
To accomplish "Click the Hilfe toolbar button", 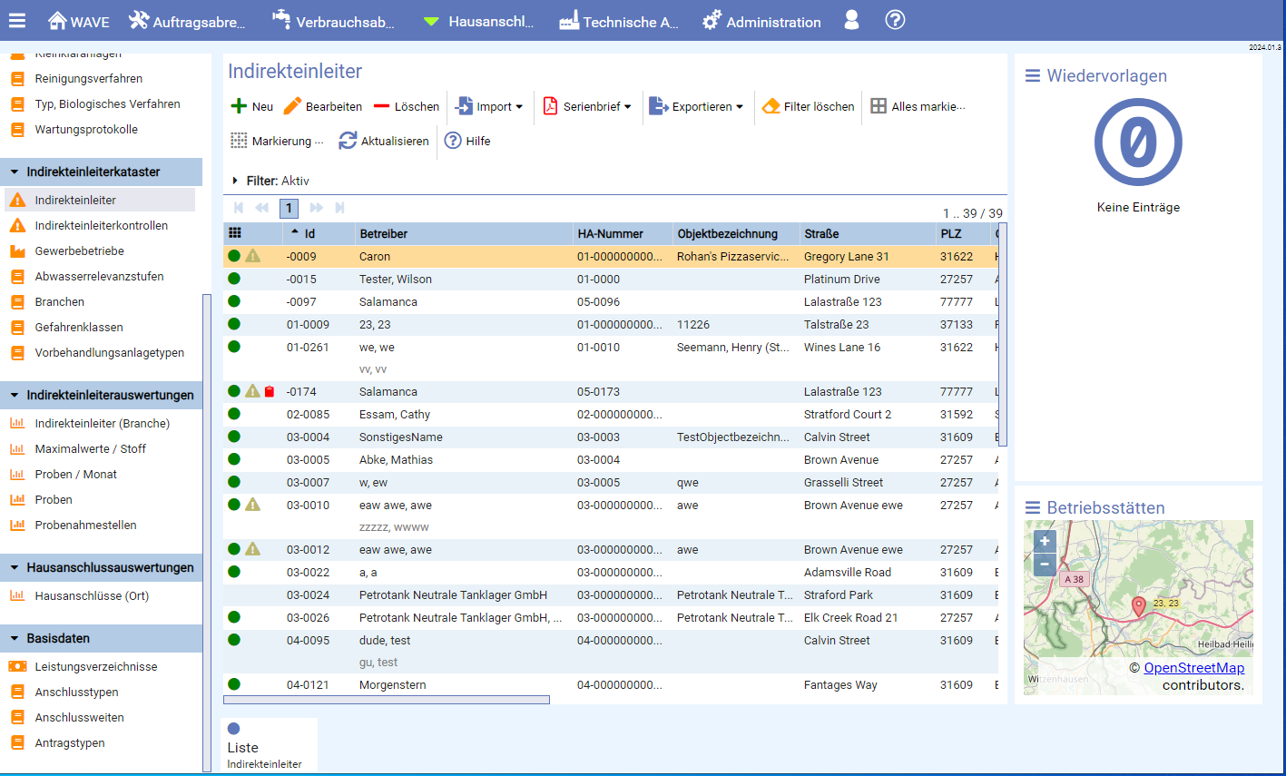I will (x=467, y=141).
